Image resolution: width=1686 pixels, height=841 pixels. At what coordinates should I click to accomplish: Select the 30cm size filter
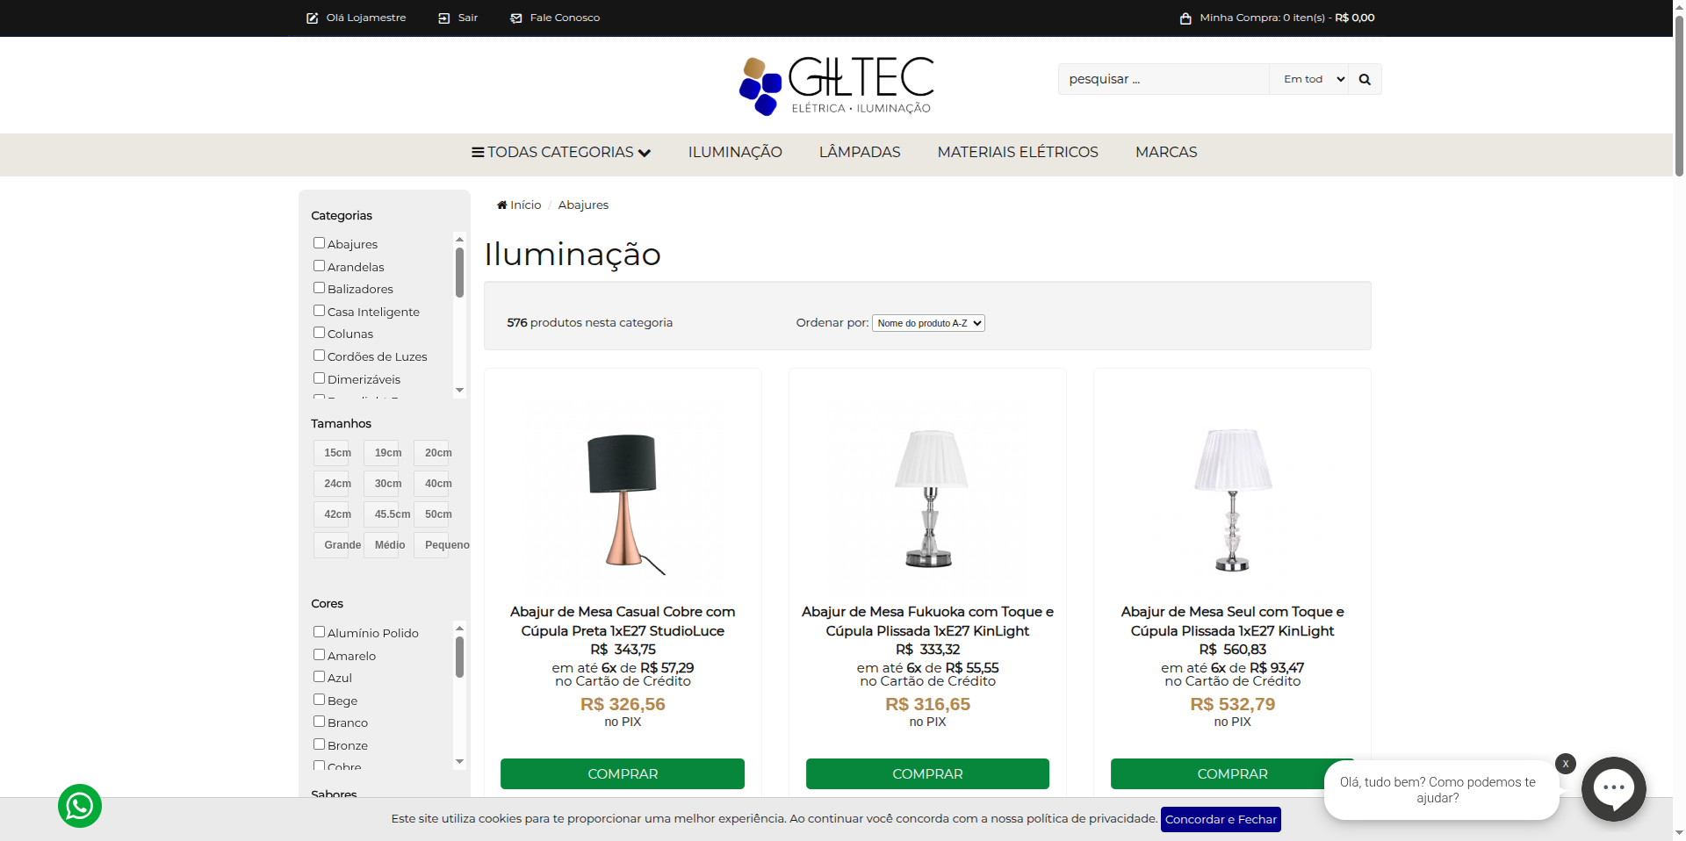point(387,484)
